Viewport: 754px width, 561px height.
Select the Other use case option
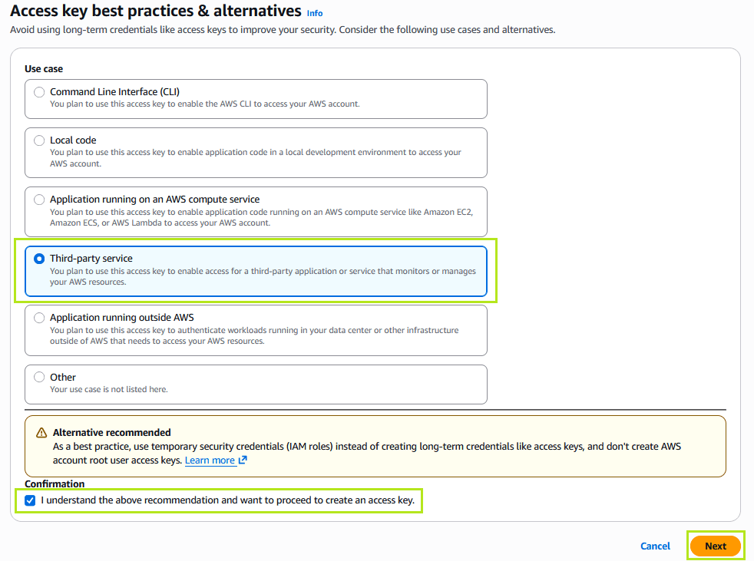point(39,378)
